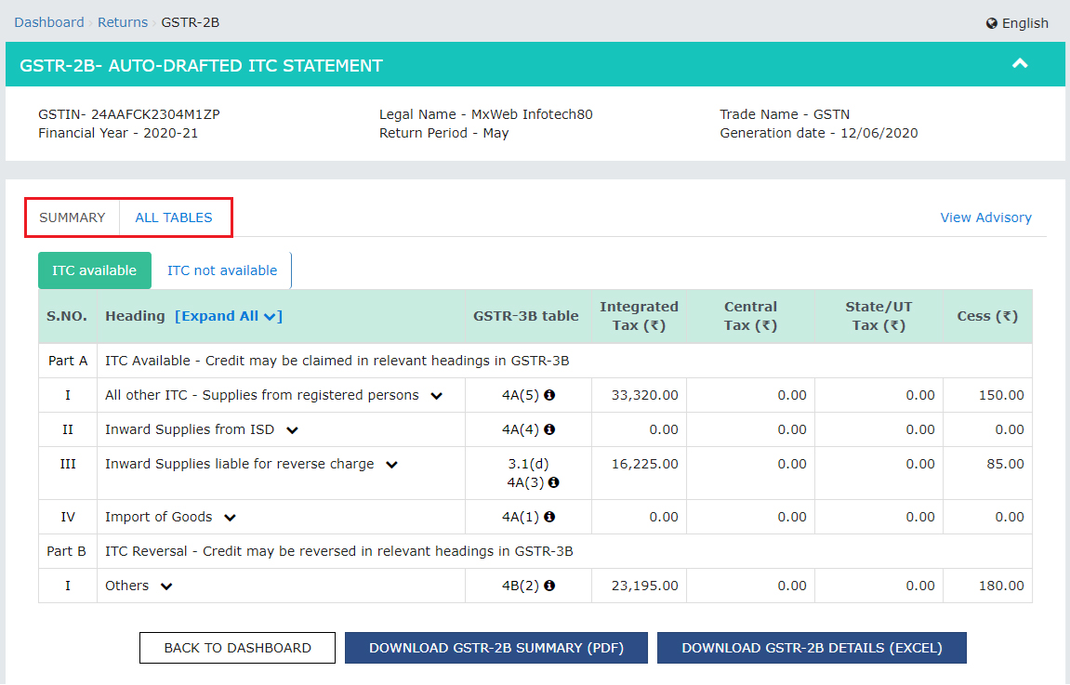Collapse the GSTR-2B header panel chevron
Viewport: 1070px width, 685px height.
click(1020, 64)
